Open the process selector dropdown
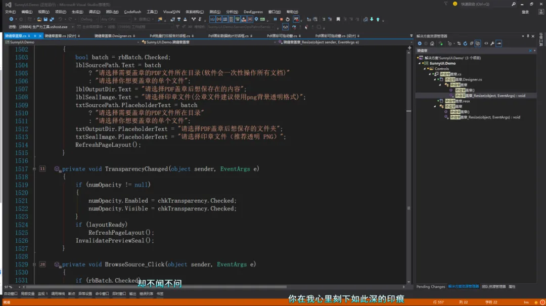This screenshot has height=306, width=546. 47,27
